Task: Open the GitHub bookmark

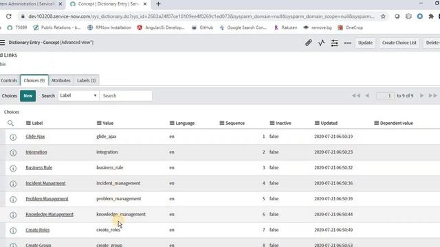Action: coord(203,27)
